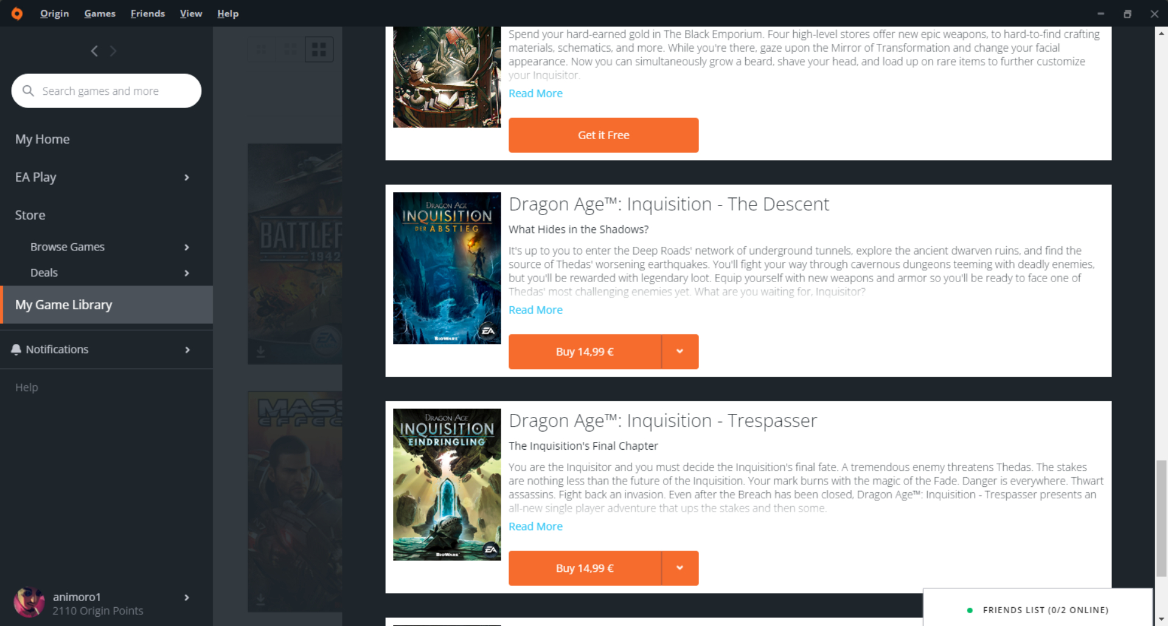Go back with the left arrow

tap(94, 51)
